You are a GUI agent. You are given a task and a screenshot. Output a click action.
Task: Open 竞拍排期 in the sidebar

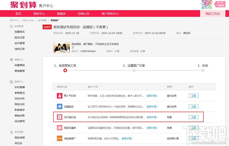(20, 138)
